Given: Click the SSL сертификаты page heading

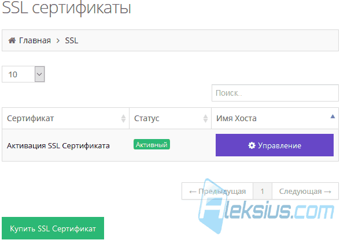Looking at the screenshot, I should click(x=66, y=8).
